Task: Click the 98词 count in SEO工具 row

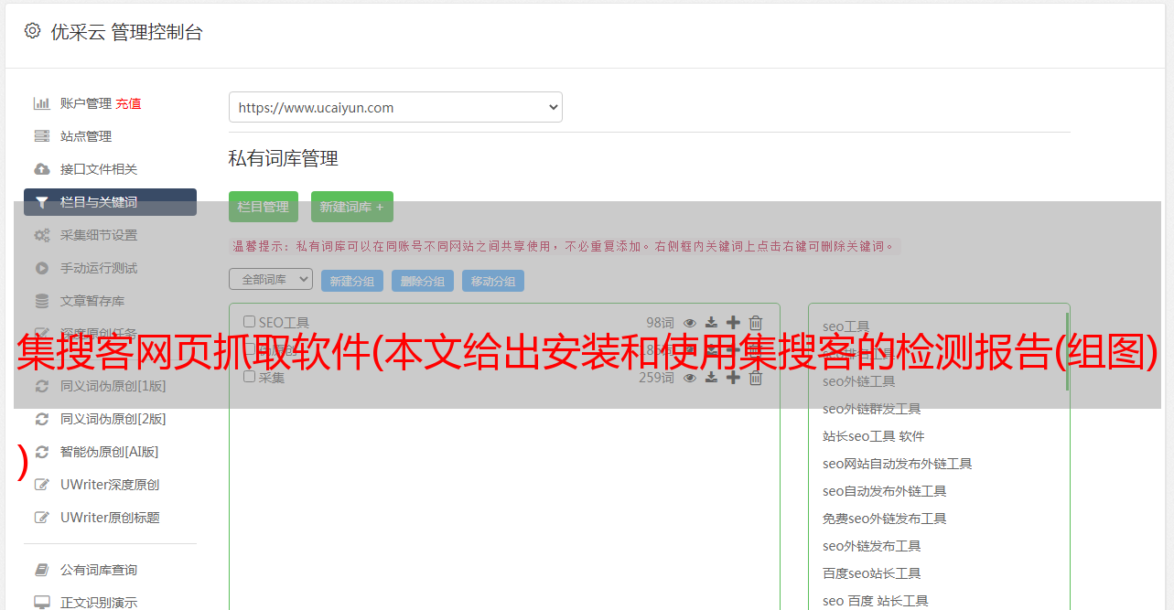Action: (x=660, y=323)
